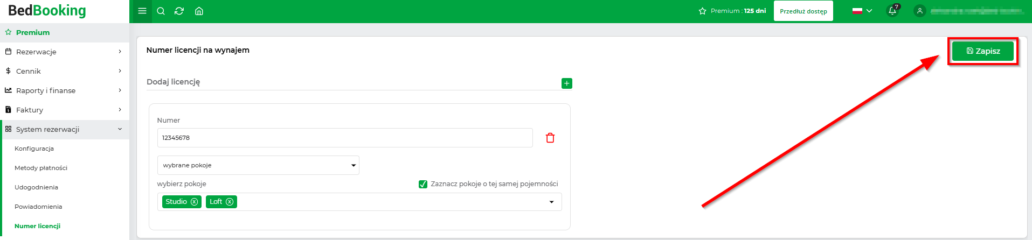Expand the Rezerwacje sidebar menu
Viewport: 1032px width, 240px height.
(x=65, y=52)
